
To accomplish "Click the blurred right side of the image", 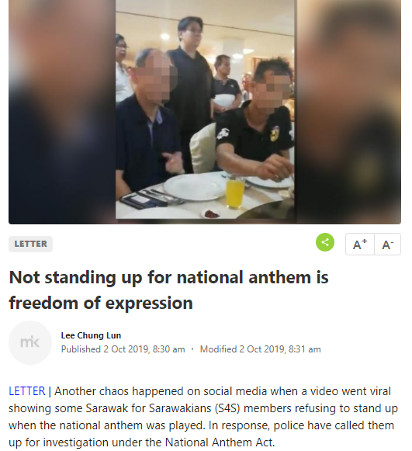I will [x=348, y=111].
